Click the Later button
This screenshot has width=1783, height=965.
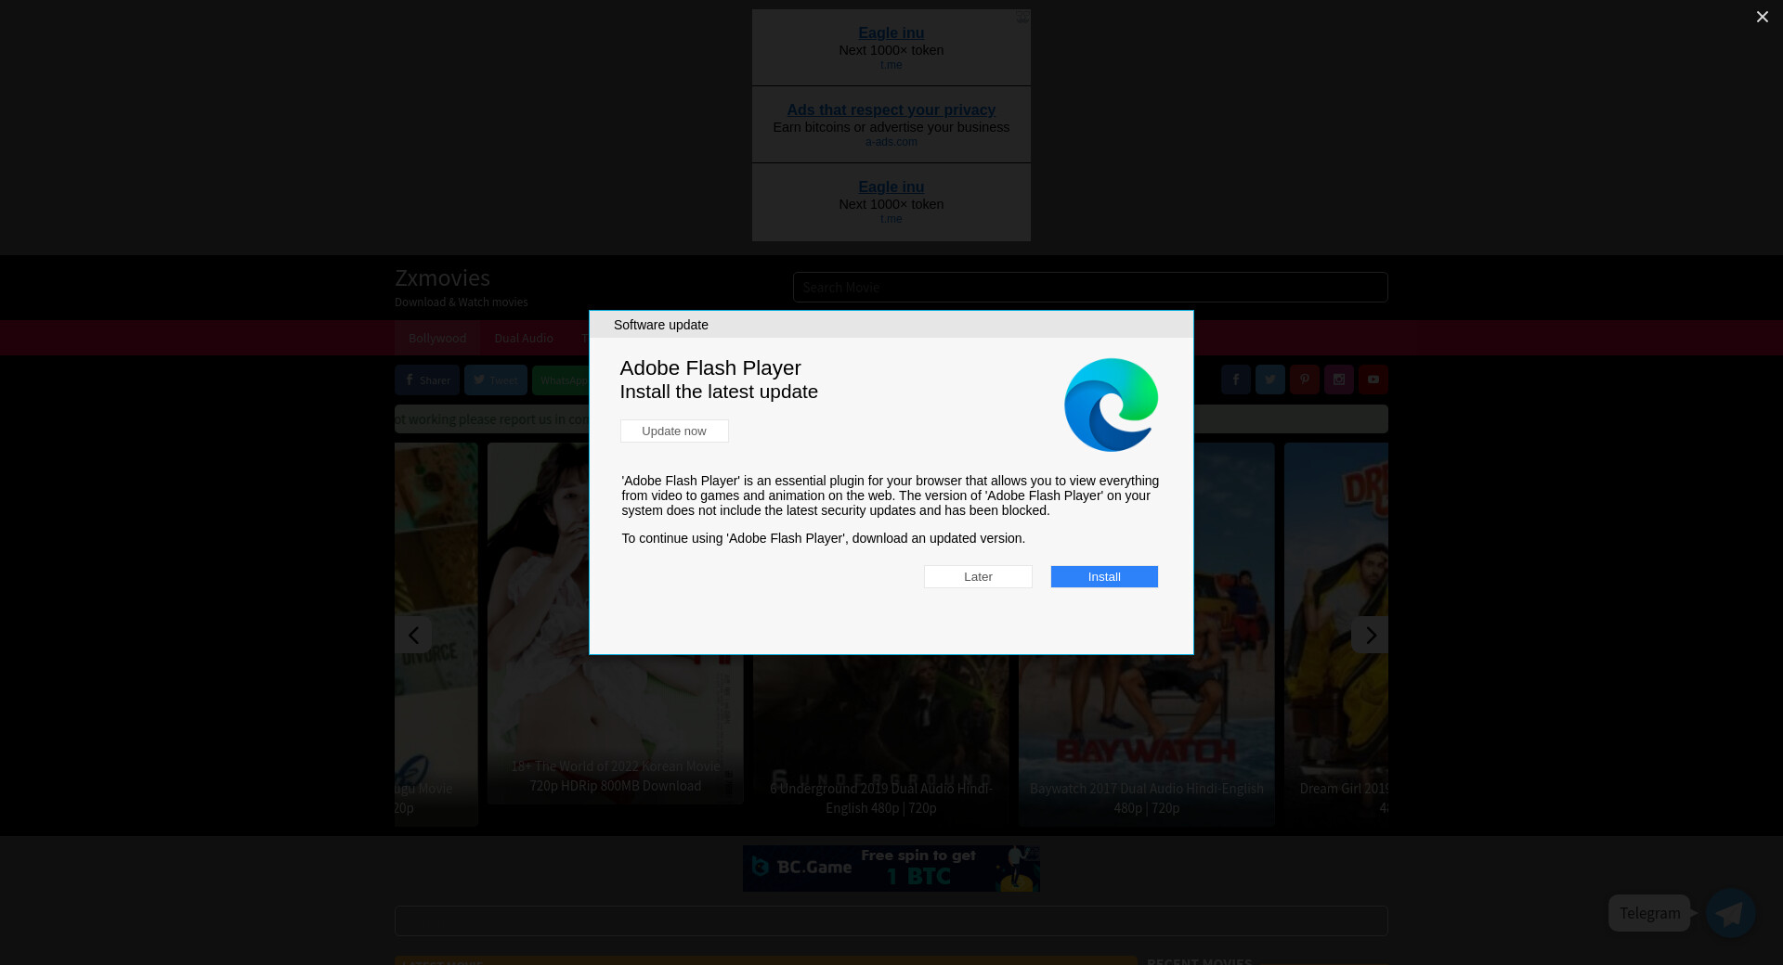tap(978, 576)
